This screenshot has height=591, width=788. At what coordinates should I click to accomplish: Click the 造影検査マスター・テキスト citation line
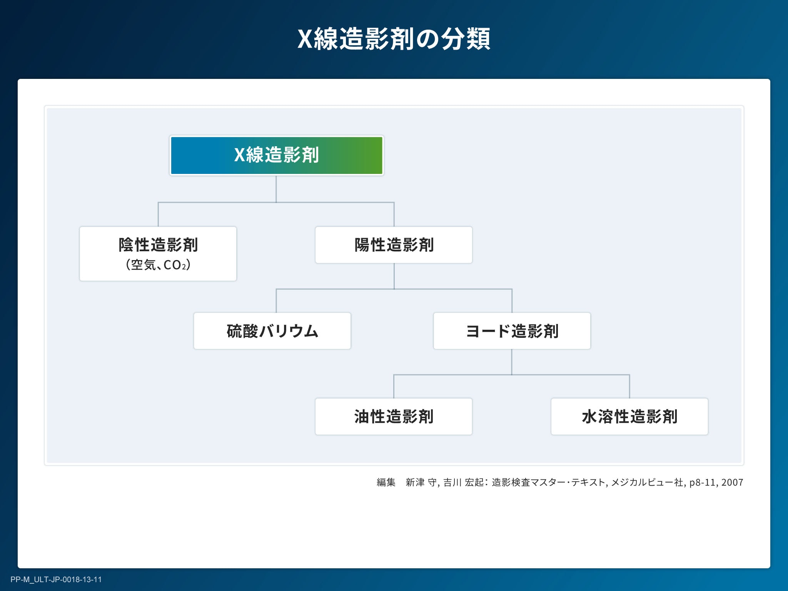click(x=560, y=482)
